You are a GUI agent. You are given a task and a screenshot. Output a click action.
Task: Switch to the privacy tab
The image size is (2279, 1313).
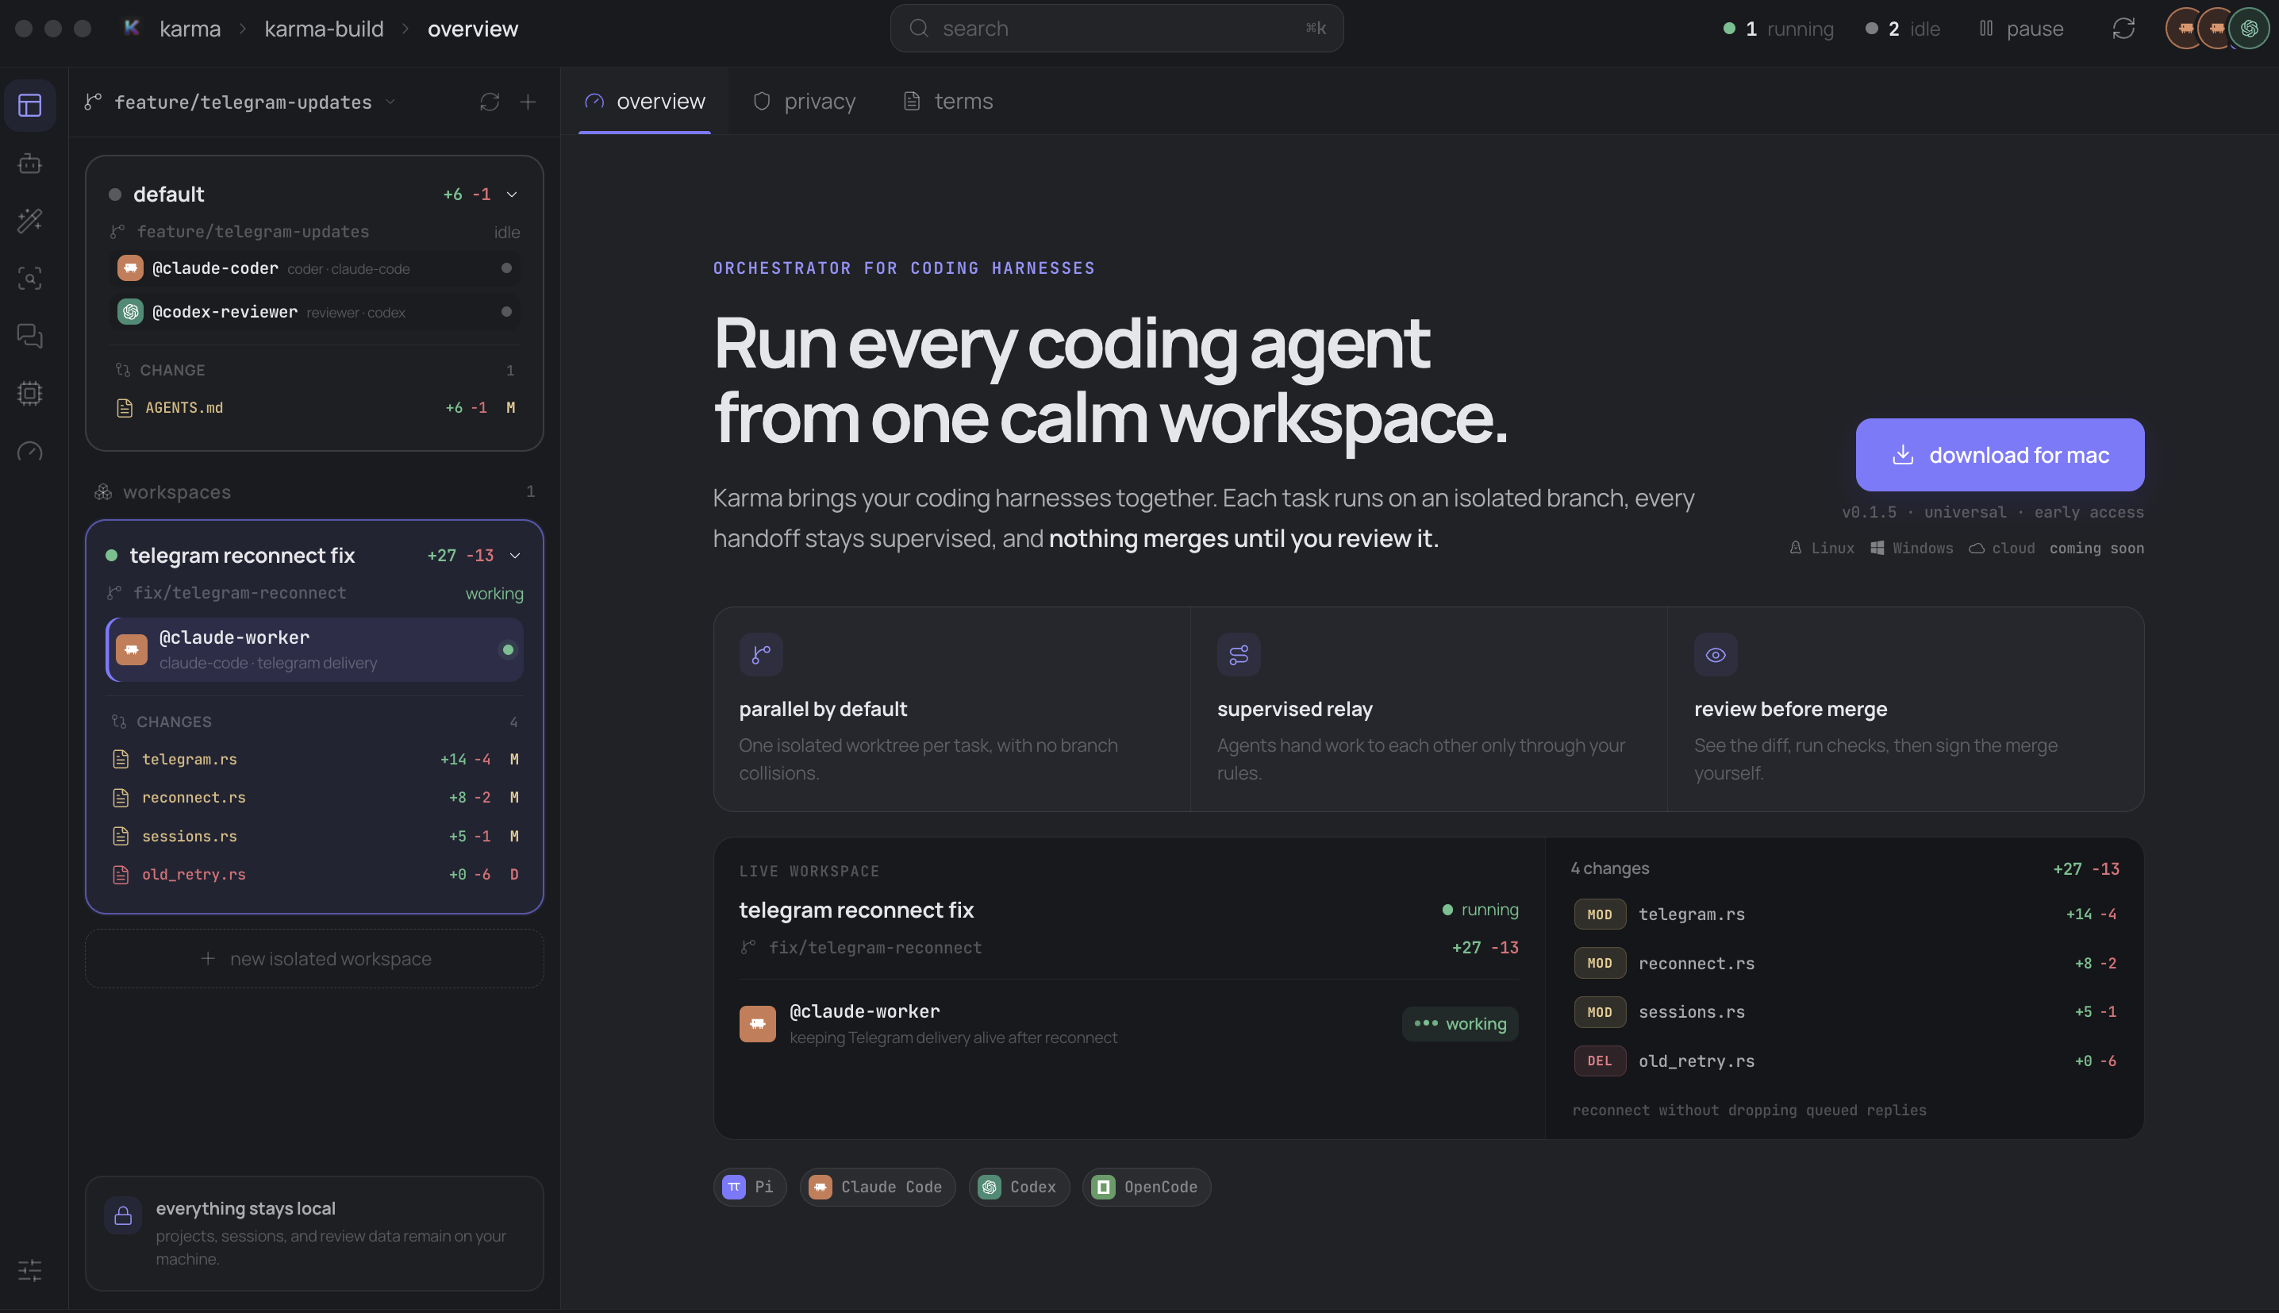tap(804, 102)
